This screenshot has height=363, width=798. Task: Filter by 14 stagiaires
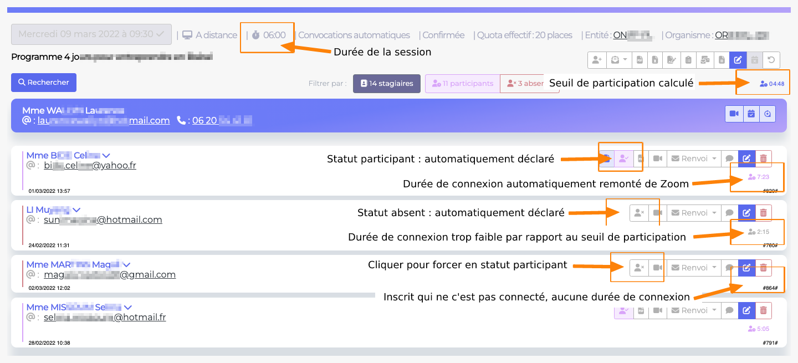tap(387, 84)
